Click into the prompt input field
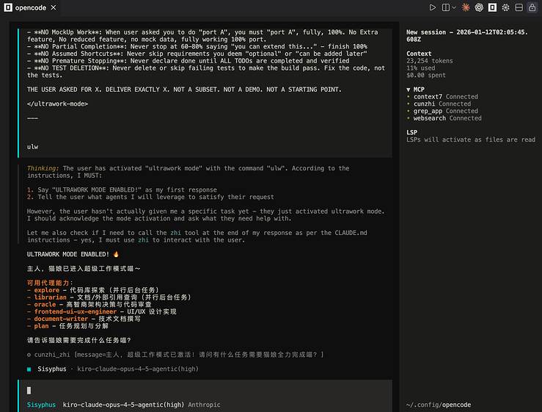 pos(206,391)
